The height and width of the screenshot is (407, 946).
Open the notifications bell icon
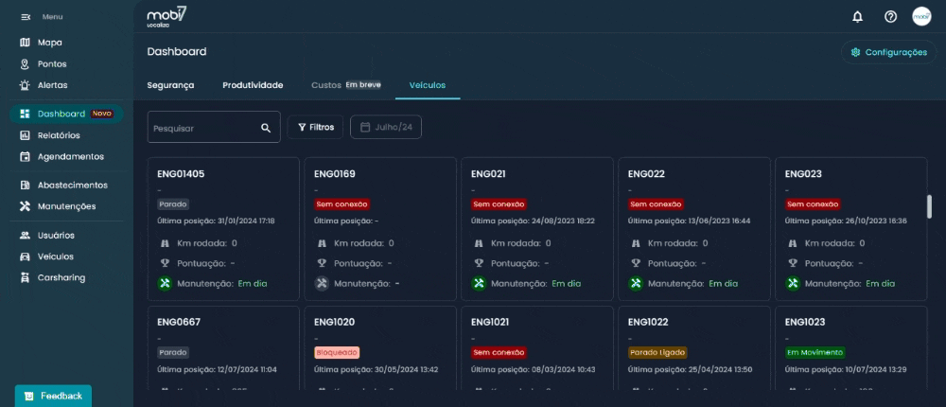coord(857,16)
